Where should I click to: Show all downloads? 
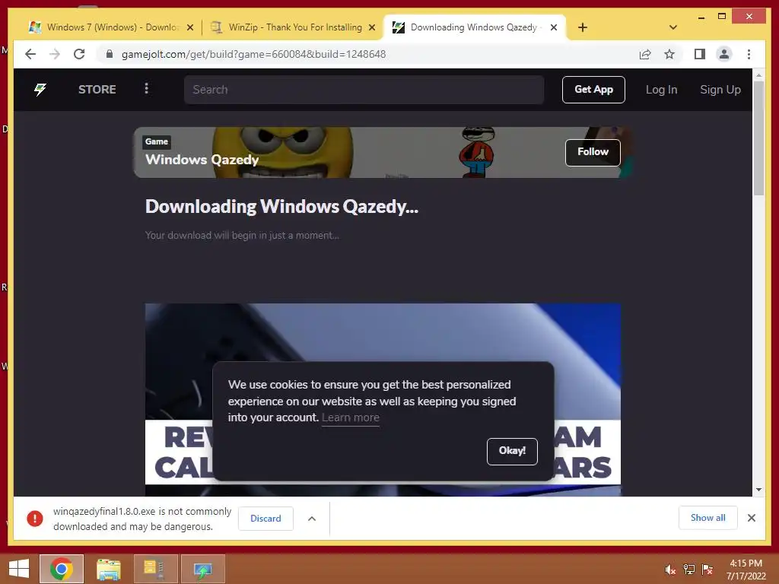tap(707, 518)
